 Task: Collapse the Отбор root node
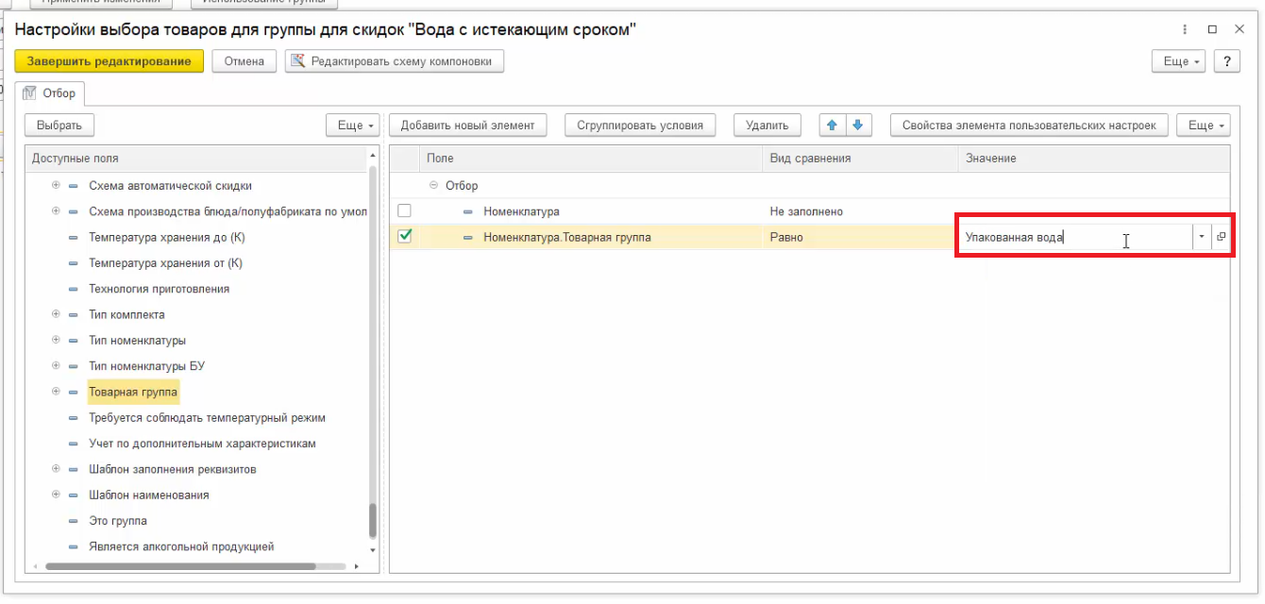coord(433,186)
